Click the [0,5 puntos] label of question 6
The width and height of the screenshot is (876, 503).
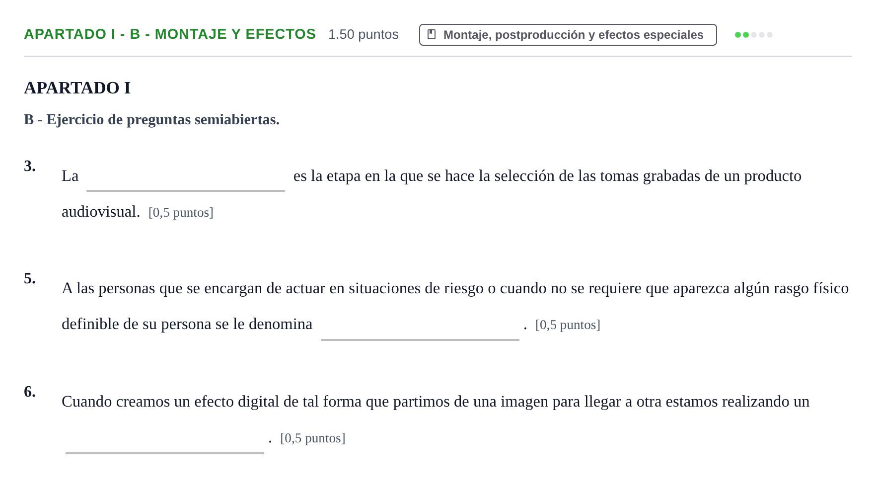pyautogui.click(x=313, y=438)
